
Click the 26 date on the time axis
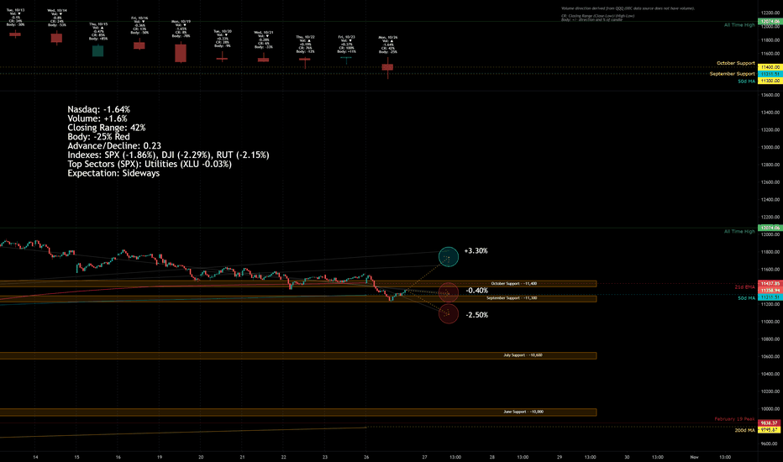click(x=366, y=456)
